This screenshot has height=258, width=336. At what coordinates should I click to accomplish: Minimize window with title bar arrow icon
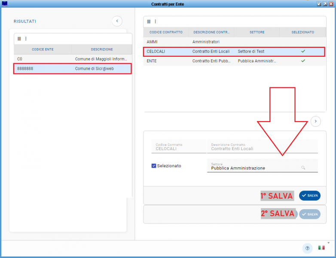point(319,4)
